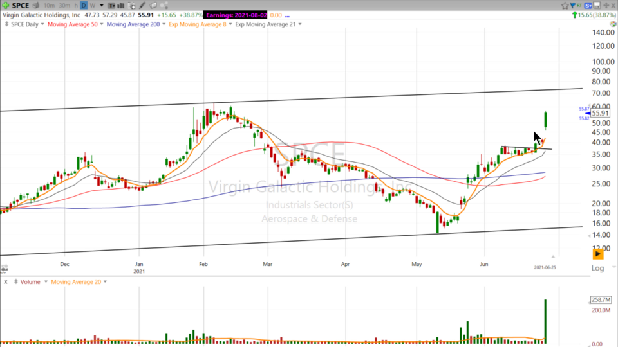Click the star favorite icon
Viewport: 618px width, 347px height.
click(565, 6)
